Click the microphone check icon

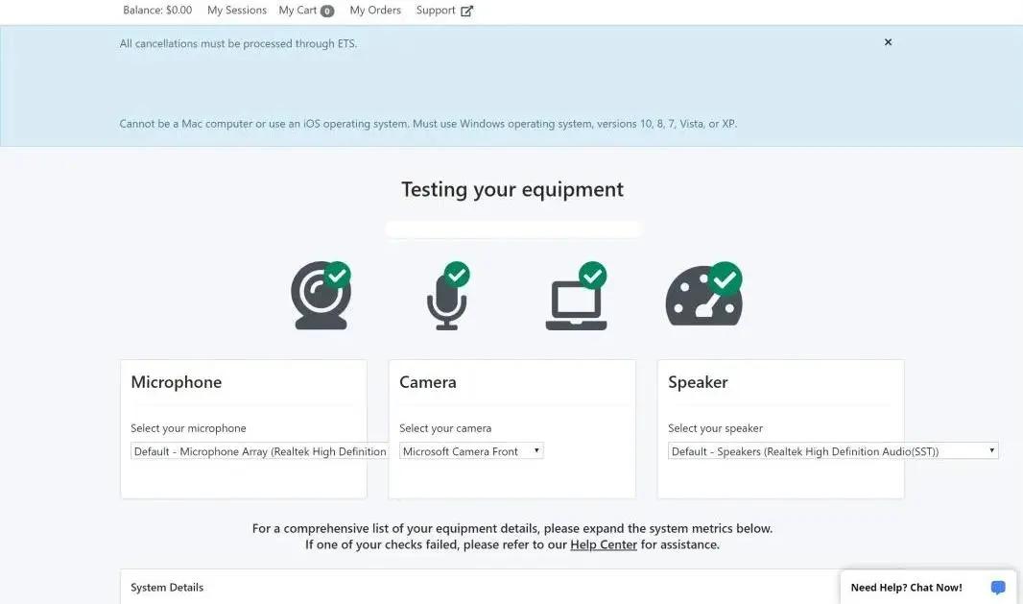coord(446,297)
